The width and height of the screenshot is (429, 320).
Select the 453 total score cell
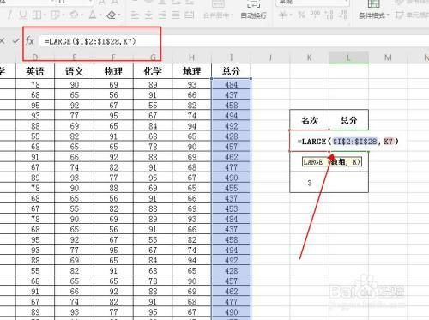click(x=231, y=208)
